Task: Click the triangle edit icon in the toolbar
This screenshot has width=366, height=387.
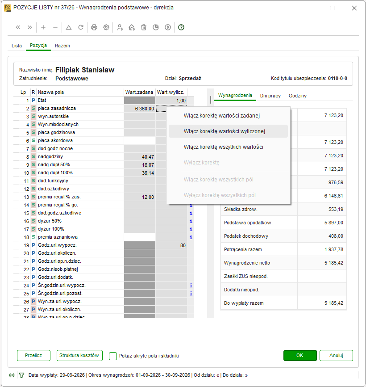Action: 69,27
